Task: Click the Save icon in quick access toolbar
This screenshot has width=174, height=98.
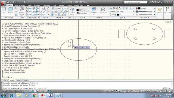Action: [14, 2]
